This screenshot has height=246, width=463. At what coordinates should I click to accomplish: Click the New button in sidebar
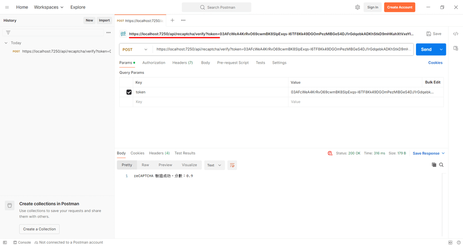point(90,20)
